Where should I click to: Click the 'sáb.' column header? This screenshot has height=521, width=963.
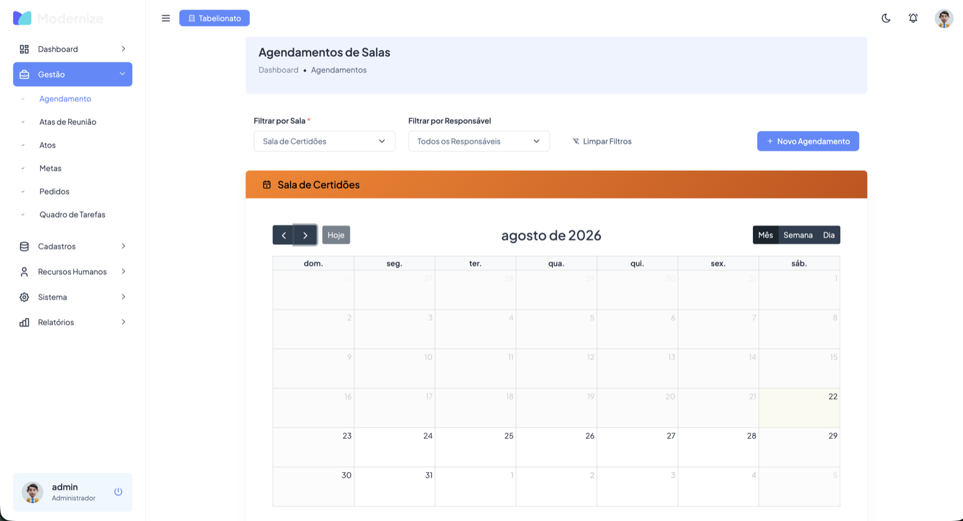799,264
